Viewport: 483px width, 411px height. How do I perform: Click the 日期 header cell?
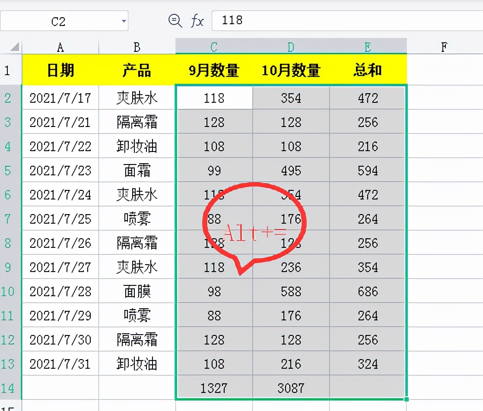pos(60,70)
